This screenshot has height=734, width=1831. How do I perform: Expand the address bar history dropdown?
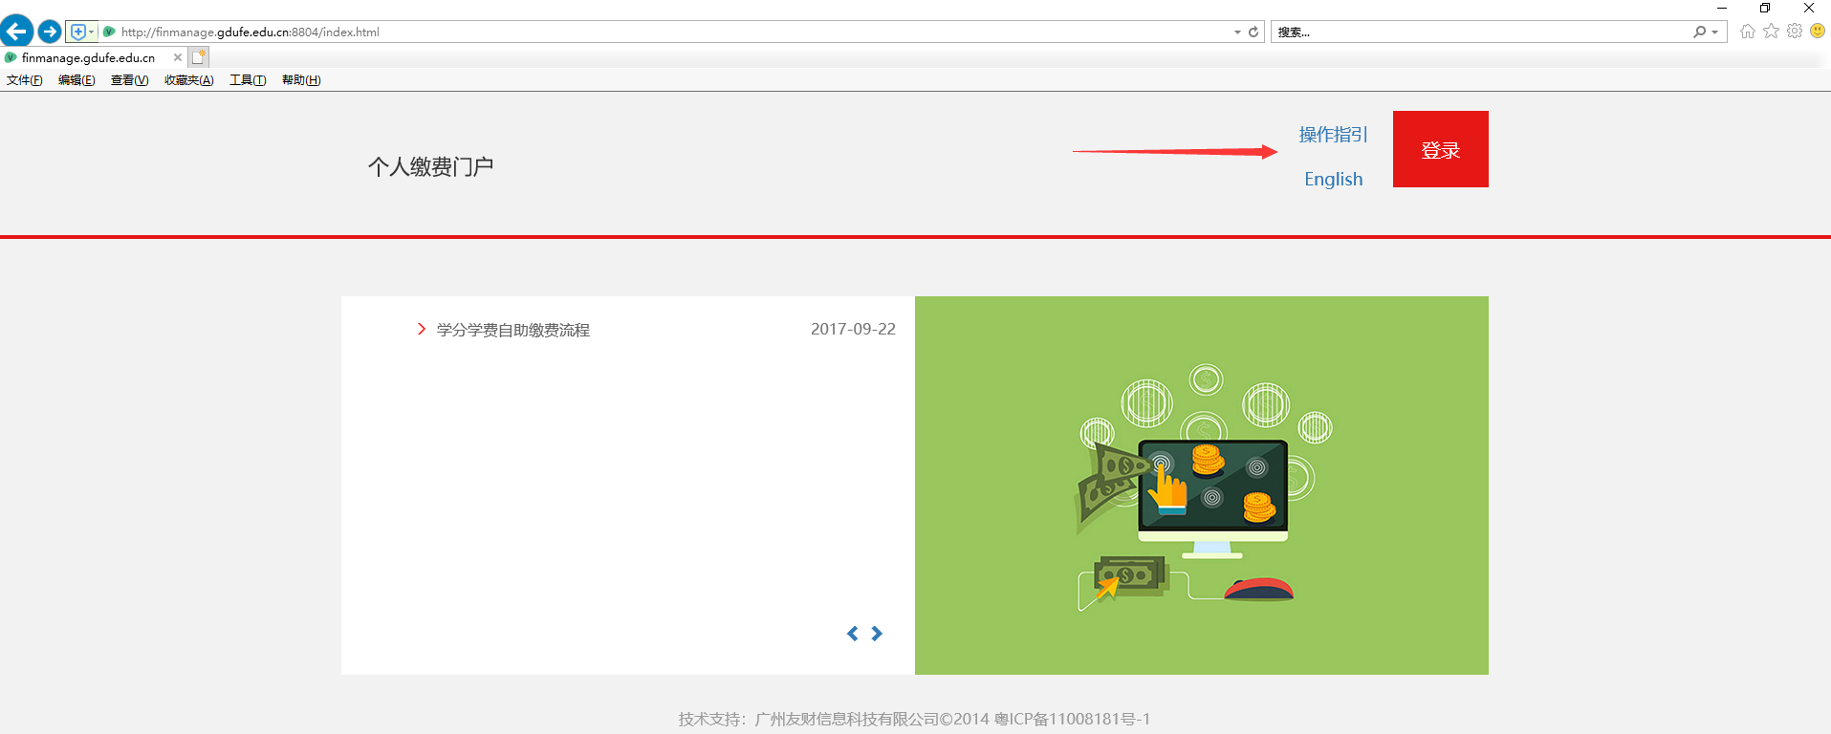click(x=1237, y=32)
